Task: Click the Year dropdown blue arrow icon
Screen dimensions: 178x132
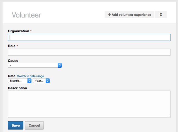Action: click(48, 80)
